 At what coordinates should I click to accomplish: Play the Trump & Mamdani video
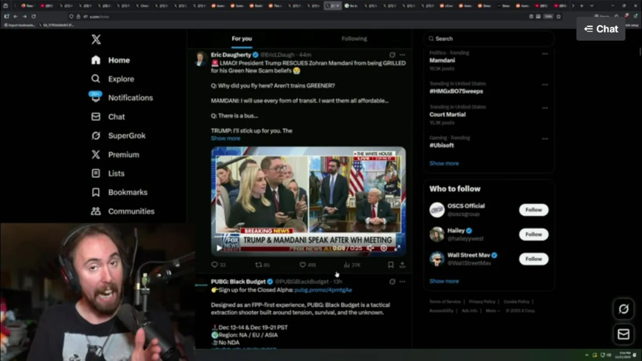(219, 248)
